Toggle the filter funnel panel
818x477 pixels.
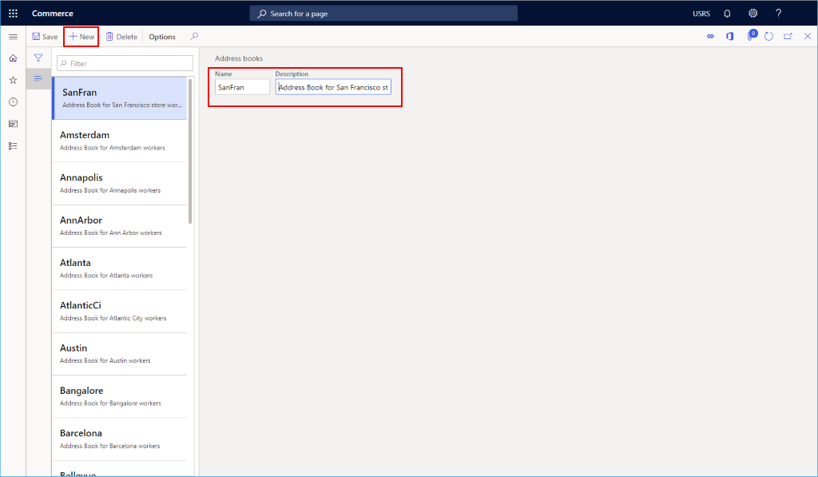38,58
